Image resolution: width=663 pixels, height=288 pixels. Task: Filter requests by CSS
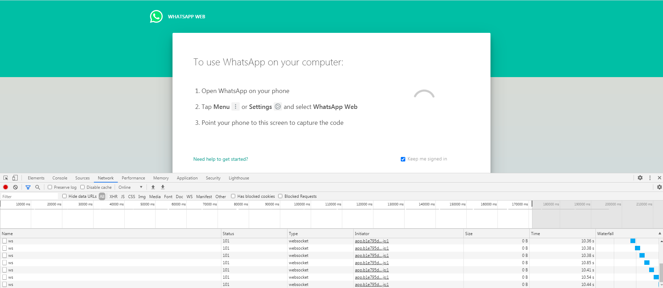[132, 196]
